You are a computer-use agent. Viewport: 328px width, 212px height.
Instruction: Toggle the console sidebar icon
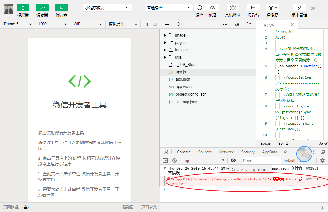[165, 160]
